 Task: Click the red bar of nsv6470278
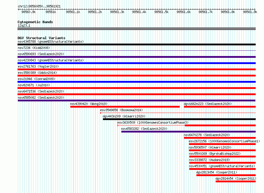[220, 138]
